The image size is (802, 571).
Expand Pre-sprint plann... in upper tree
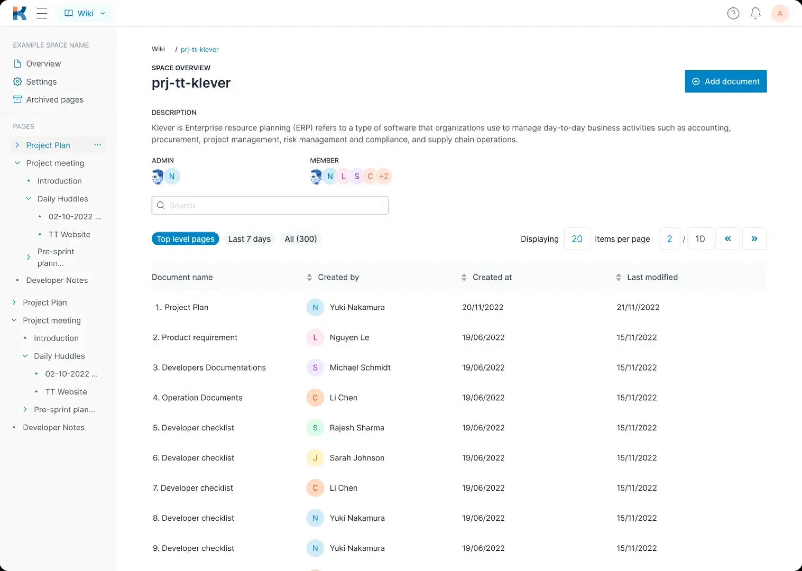[x=29, y=257]
